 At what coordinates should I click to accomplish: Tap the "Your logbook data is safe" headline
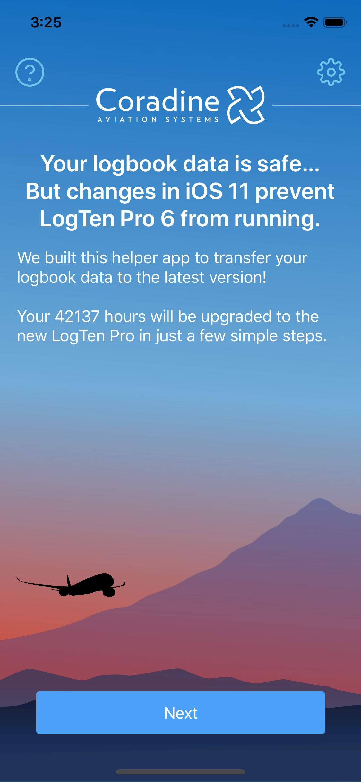tap(180, 164)
